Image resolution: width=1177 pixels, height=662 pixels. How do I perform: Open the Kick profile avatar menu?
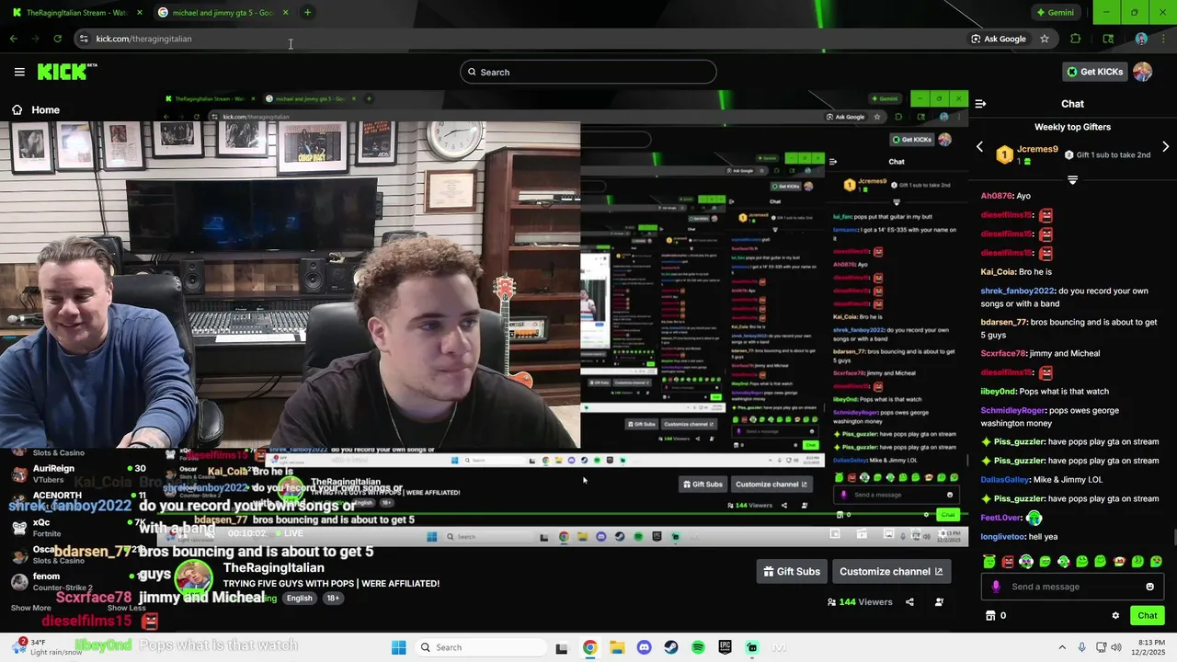1142,72
